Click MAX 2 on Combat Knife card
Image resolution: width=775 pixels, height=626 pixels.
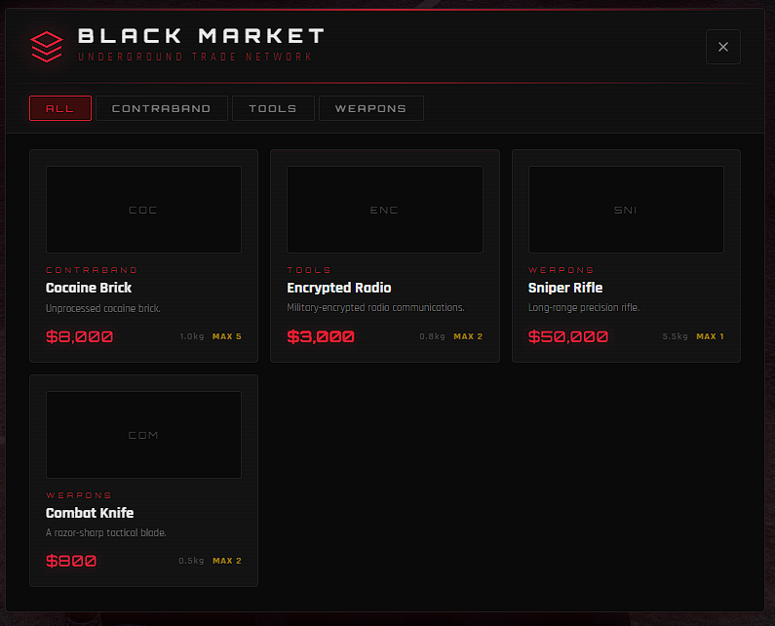227,561
